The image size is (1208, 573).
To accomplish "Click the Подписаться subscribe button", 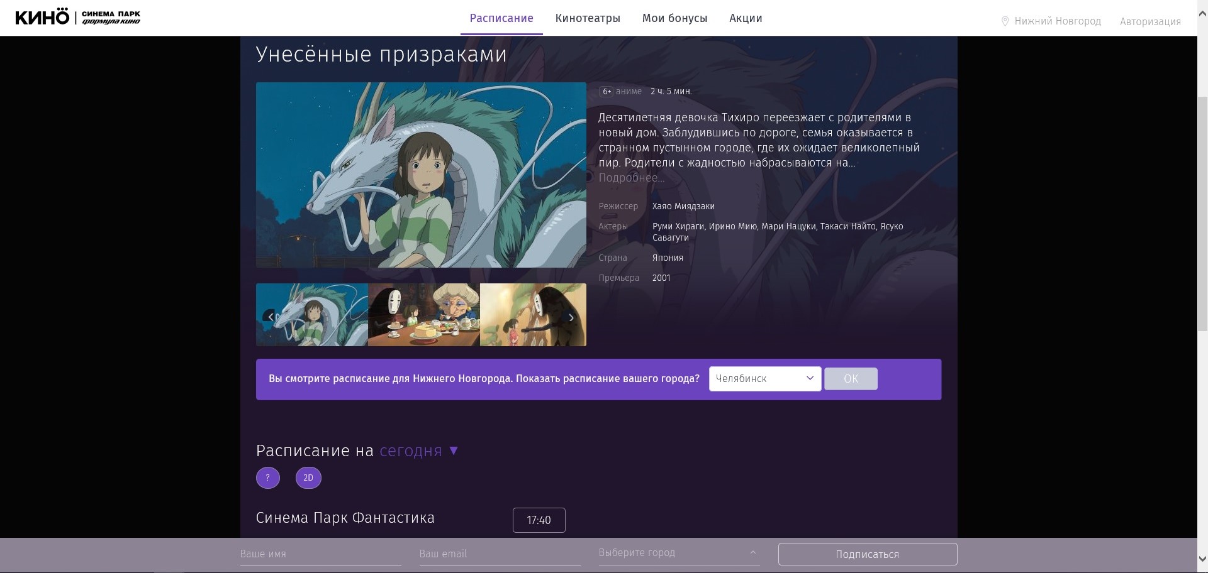I will pos(868,554).
